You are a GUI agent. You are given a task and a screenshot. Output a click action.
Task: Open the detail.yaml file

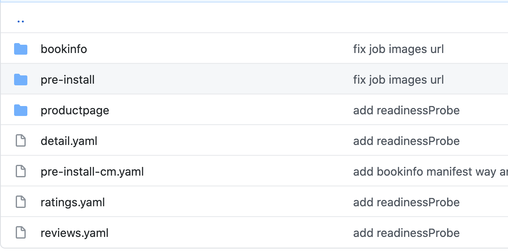tap(69, 141)
